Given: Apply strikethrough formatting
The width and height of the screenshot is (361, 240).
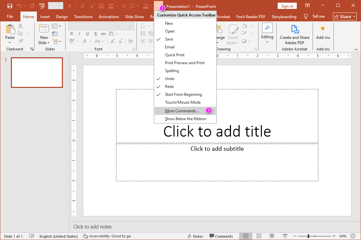Looking at the screenshot, I should click(x=103, y=33).
